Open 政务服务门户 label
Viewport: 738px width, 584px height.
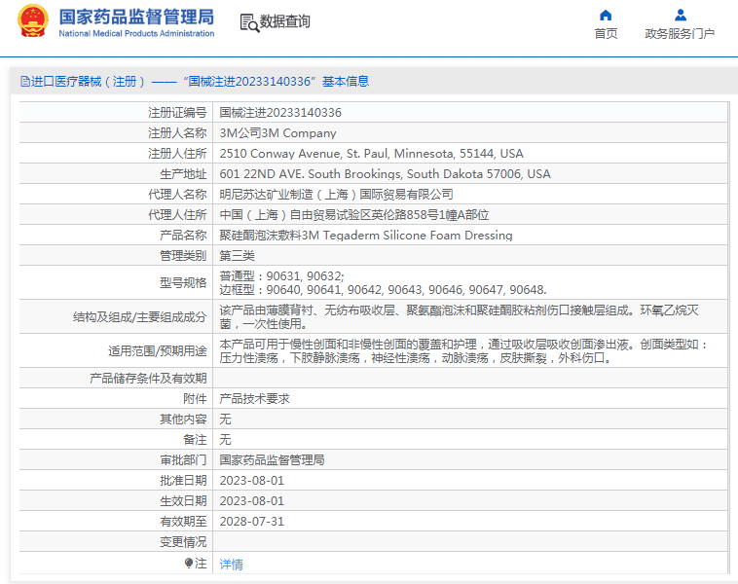[680, 34]
